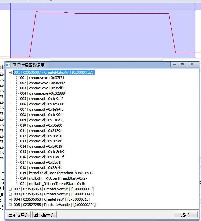Image resolution: width=201 pixels, height=221 pixels.
Task: Collapse the 001 CreateMutexW tree node
Action: (10, 73)
